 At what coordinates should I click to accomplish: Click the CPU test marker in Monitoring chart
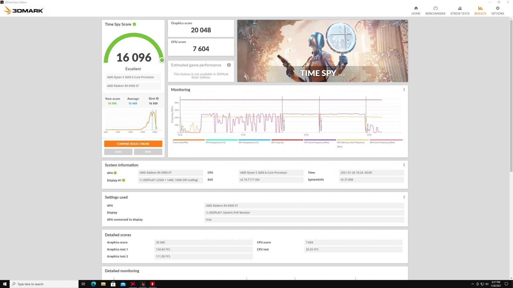[x=367, y=127]
